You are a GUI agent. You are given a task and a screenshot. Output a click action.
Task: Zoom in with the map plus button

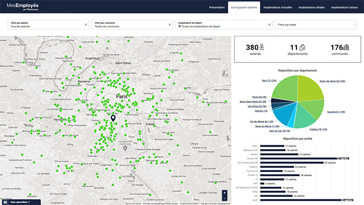(225, 193)
